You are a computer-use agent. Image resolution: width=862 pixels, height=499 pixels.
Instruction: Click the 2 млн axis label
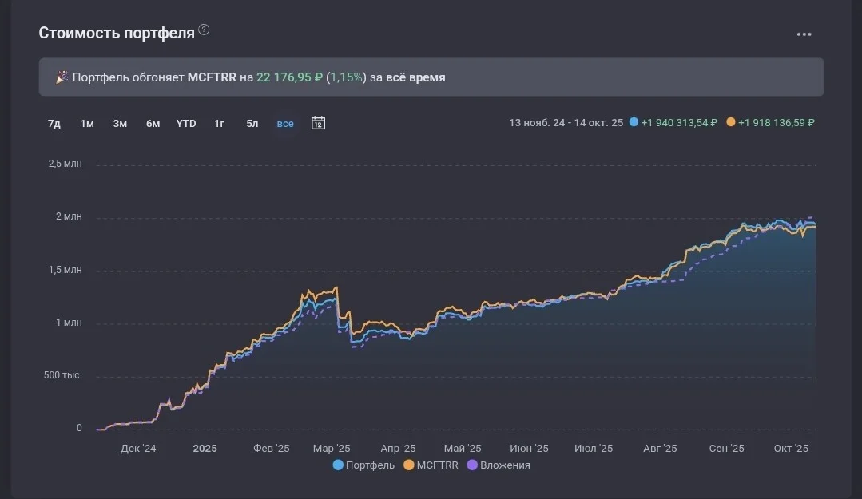69,216
